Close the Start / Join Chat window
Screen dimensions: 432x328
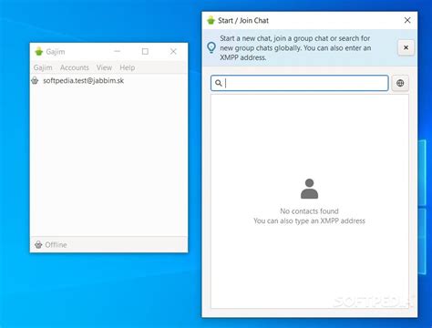tap(407, 20)
